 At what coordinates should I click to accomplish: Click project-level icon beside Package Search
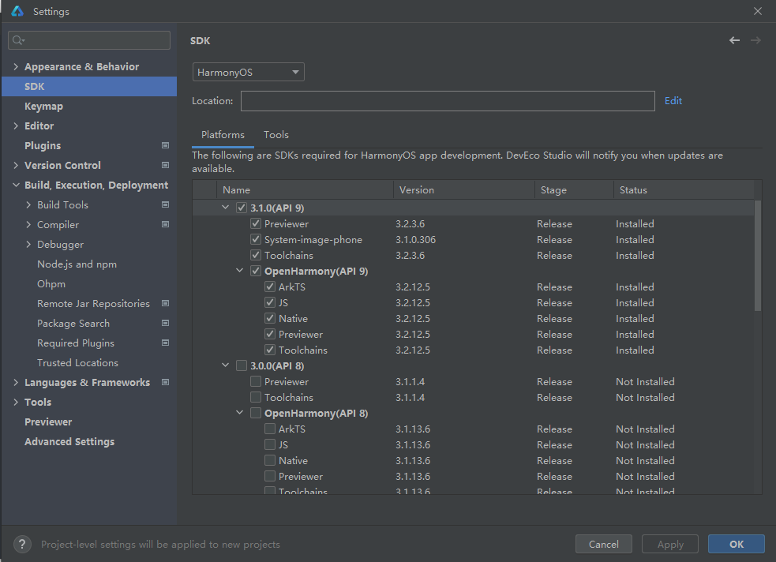pyautogui.click(x=165, y=323)
